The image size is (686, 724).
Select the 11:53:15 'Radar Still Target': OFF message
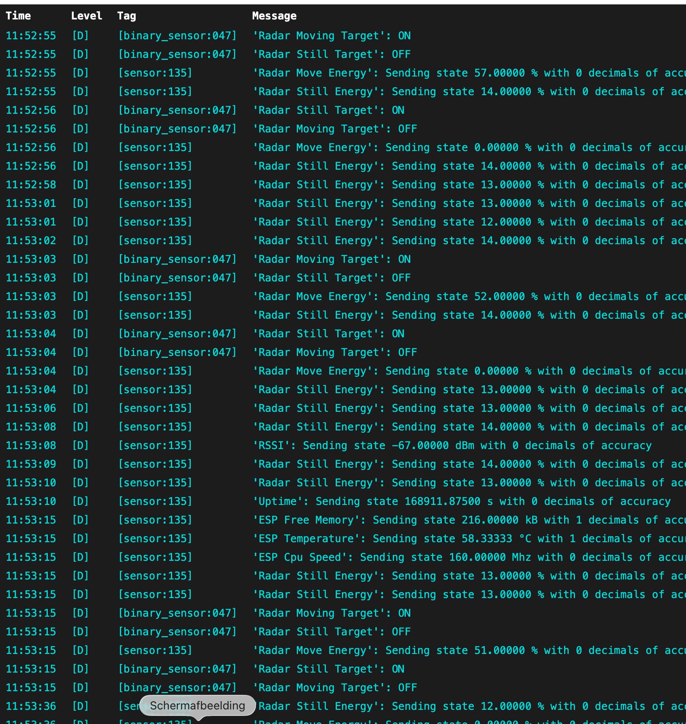332,632
